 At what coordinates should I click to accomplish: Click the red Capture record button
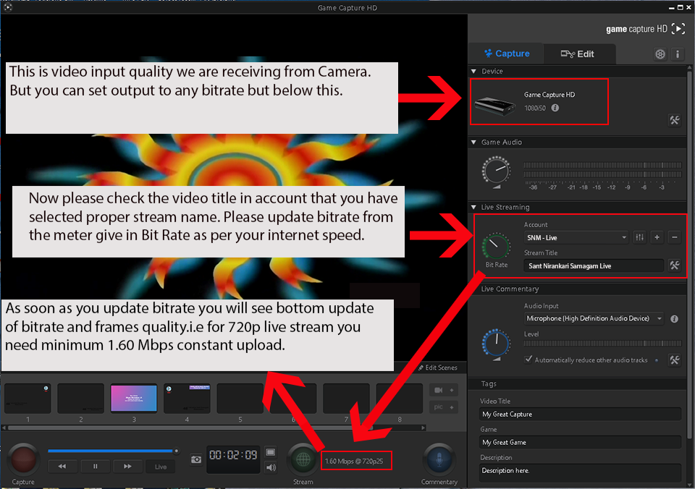coord(23,459)
